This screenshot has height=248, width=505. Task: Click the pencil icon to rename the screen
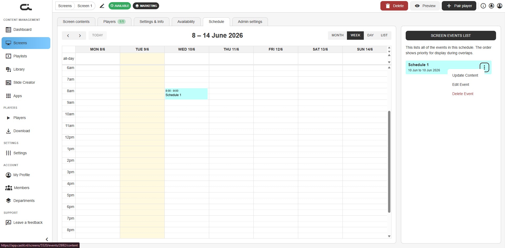tap(102, 6)
